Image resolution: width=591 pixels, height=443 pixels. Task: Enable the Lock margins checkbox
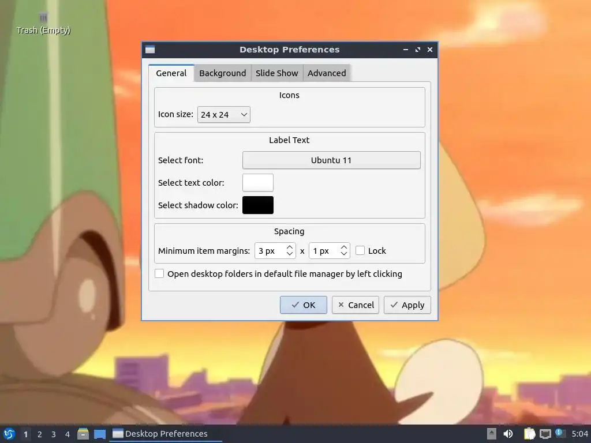[360, 250]
